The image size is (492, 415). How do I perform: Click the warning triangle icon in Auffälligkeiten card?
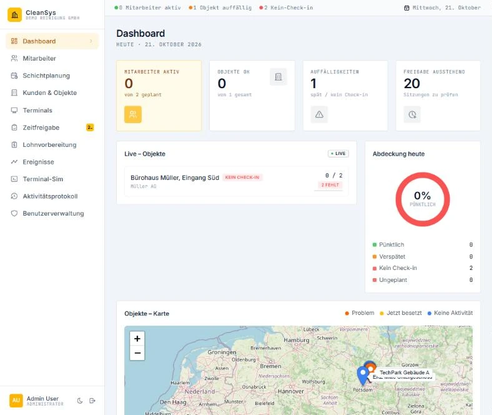(319, 114)
